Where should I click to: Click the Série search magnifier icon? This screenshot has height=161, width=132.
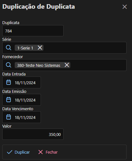click(x=9, y=48)
